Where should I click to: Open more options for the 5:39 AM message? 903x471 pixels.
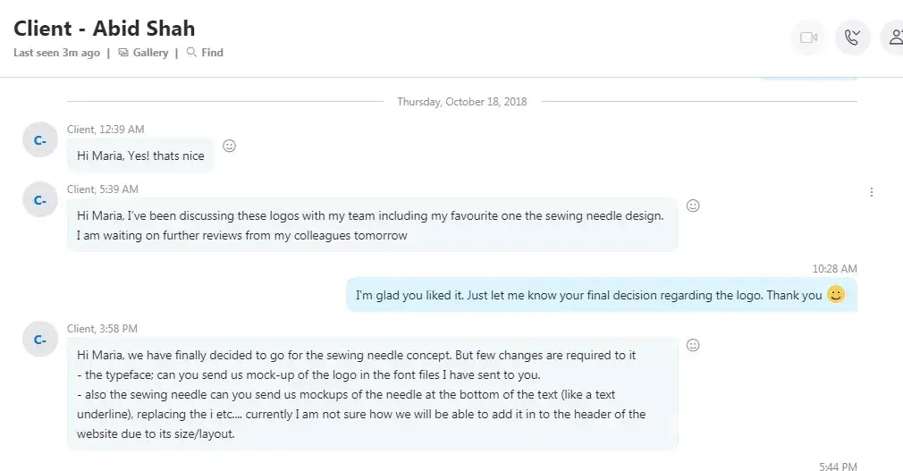(x=872, y=192)
